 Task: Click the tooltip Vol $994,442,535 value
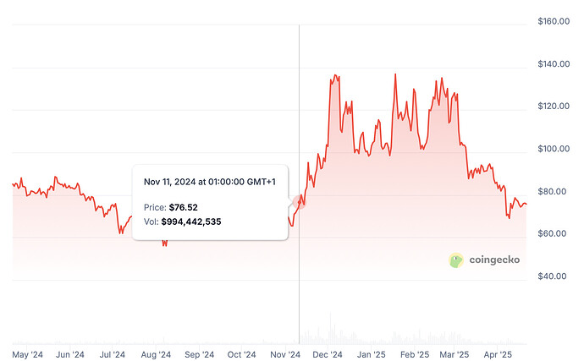191,222
